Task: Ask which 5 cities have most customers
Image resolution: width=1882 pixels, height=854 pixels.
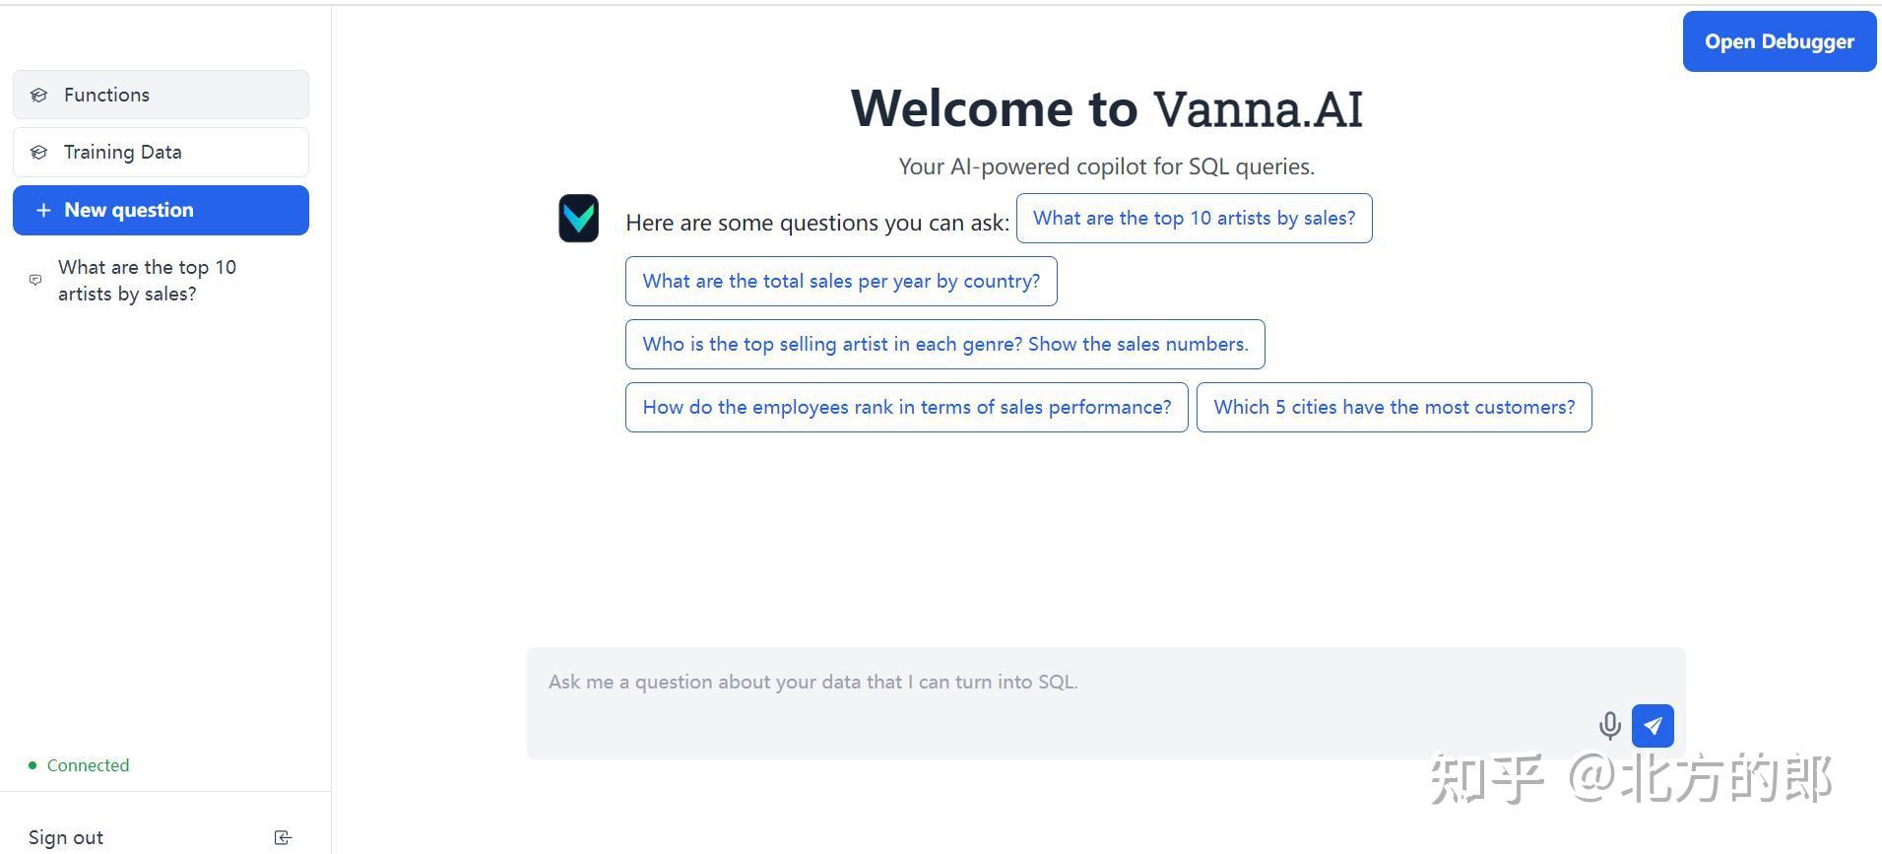Action: (x=1394, y=407)
